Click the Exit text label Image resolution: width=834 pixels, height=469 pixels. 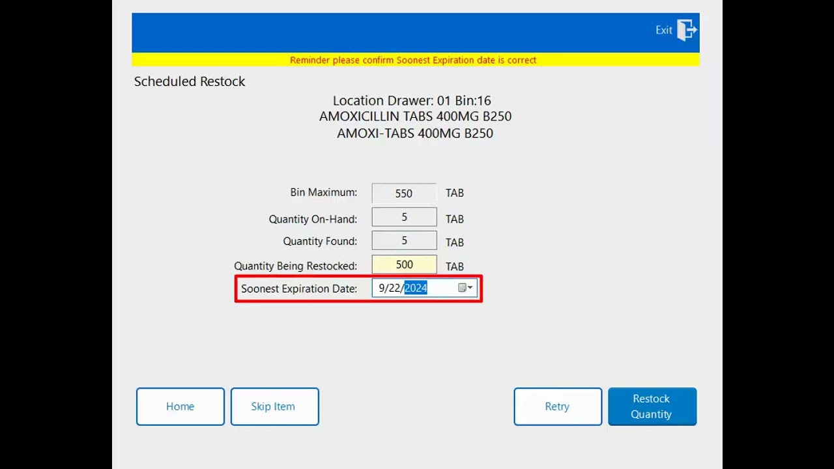click(x=664, y=30)
